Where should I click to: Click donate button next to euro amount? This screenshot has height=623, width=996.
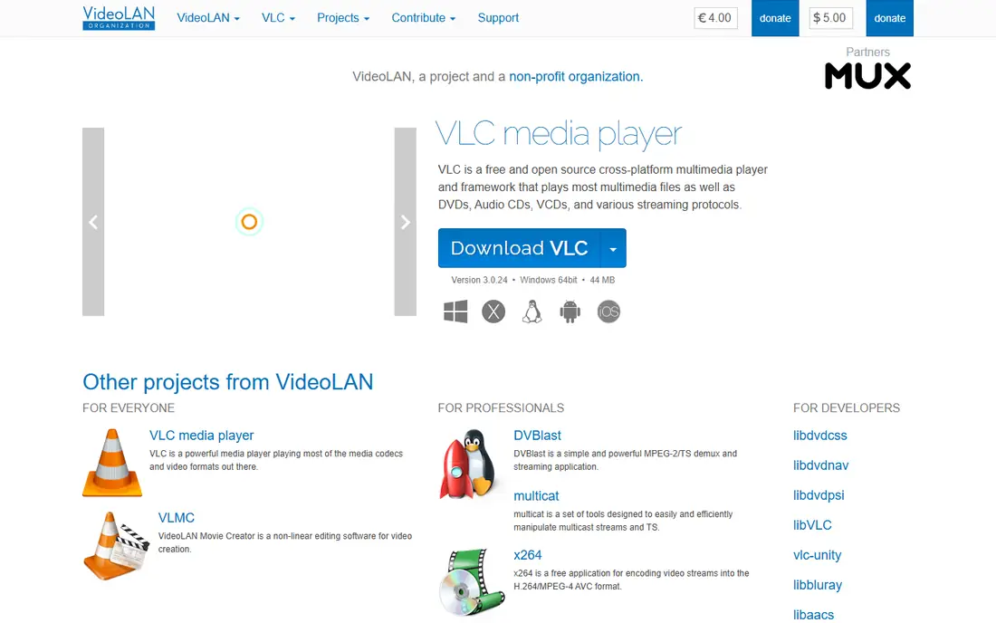coord(775,18)
